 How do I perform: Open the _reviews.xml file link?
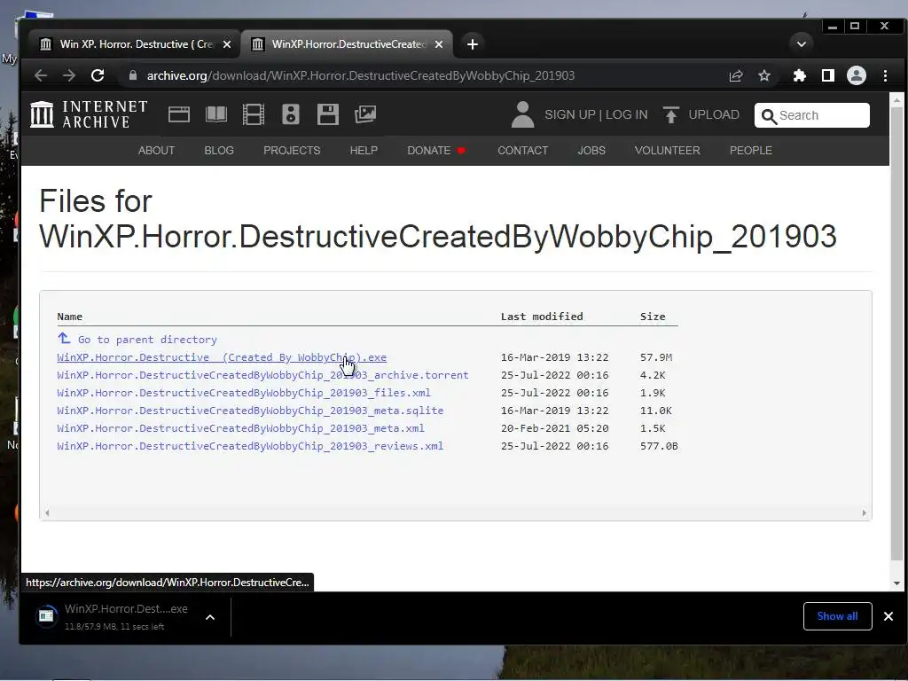pos(250,446)
